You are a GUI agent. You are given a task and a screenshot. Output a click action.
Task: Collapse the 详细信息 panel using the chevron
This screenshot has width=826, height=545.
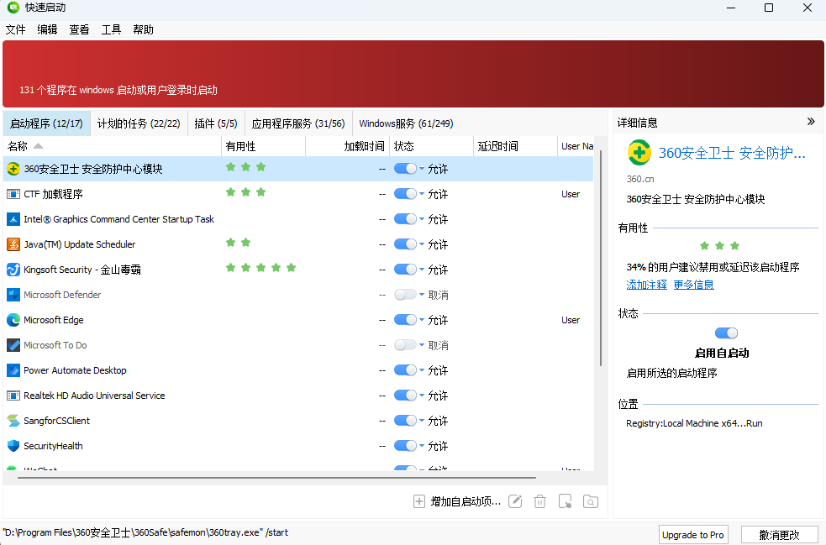pos(811,121)
